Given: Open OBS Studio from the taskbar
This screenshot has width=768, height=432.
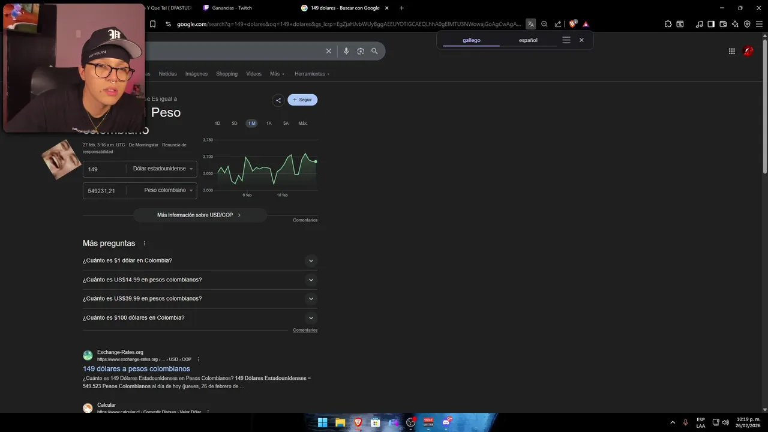Looking at the screenshot, I should [x=411, y=422].
